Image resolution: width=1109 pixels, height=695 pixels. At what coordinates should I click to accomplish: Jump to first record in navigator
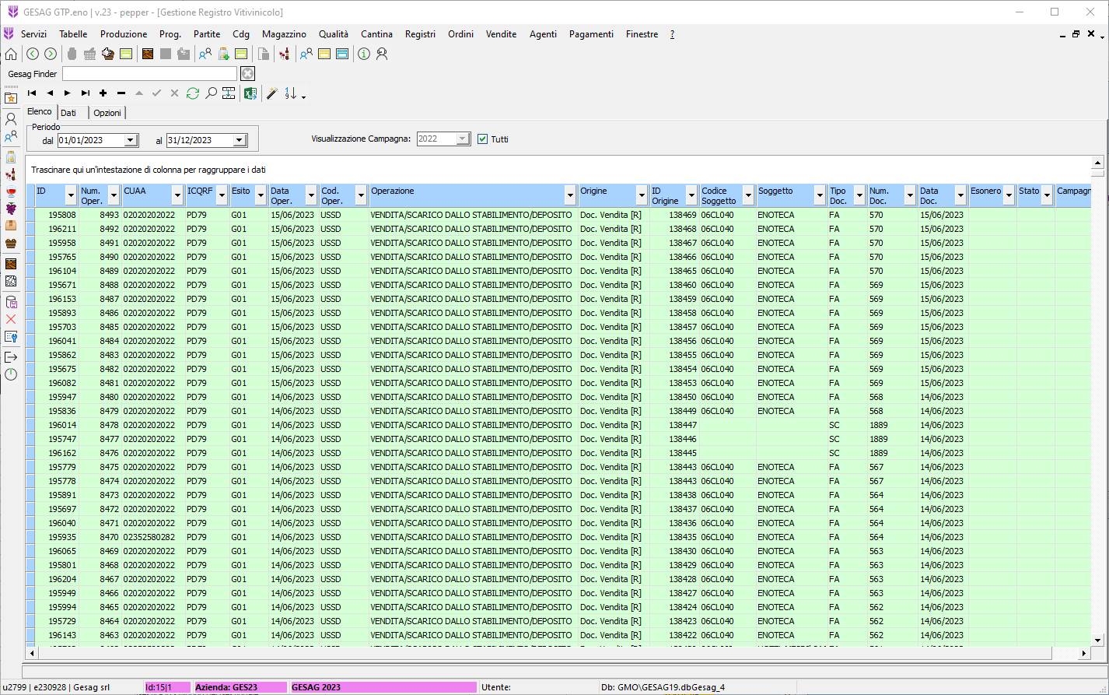[x=32, y=93]
